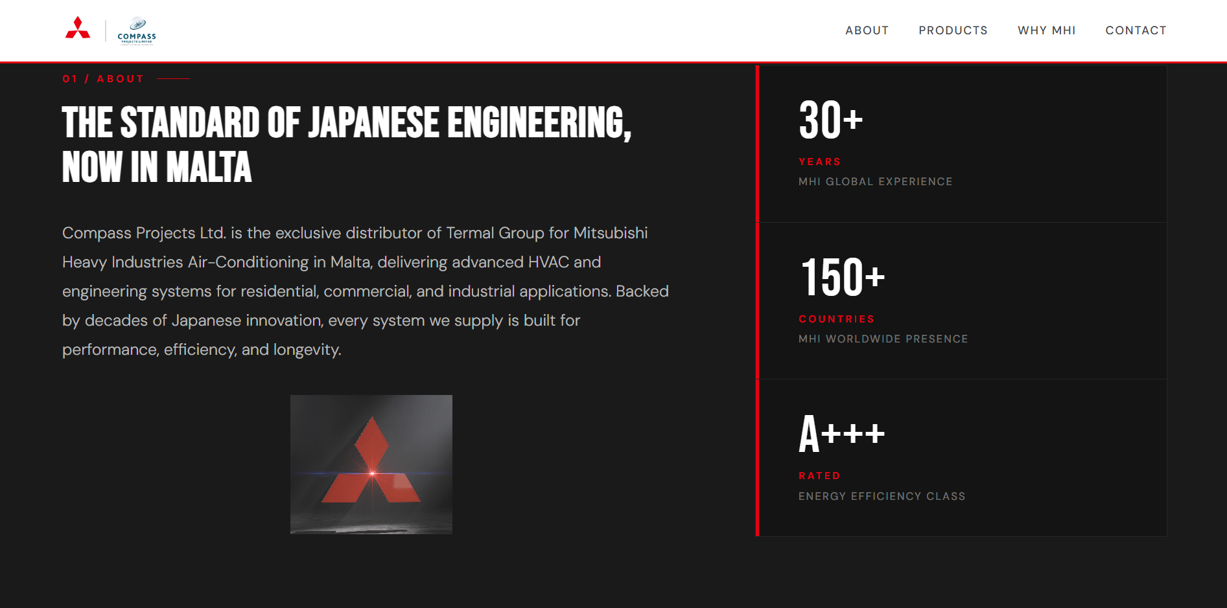This screenshot has height=608, width=1227.
Task: Click the 'ENERGY EFFICIENCY CLASS' caption
Action: pos(882,497)
